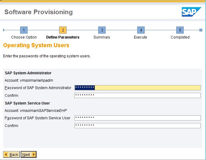Click the Execute step label
This screenshot has width=206, height=160.
(140, 37)
